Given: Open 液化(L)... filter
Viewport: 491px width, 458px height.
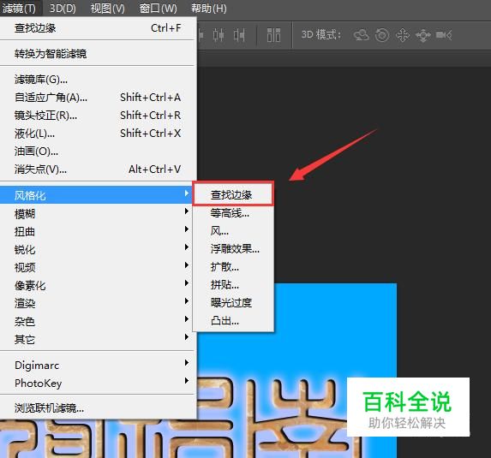Looking at the screenshot, I should [x=98, y=134].
